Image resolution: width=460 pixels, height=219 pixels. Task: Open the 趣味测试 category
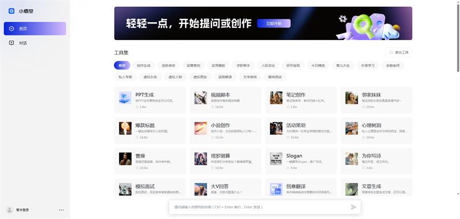pos(275,77)
